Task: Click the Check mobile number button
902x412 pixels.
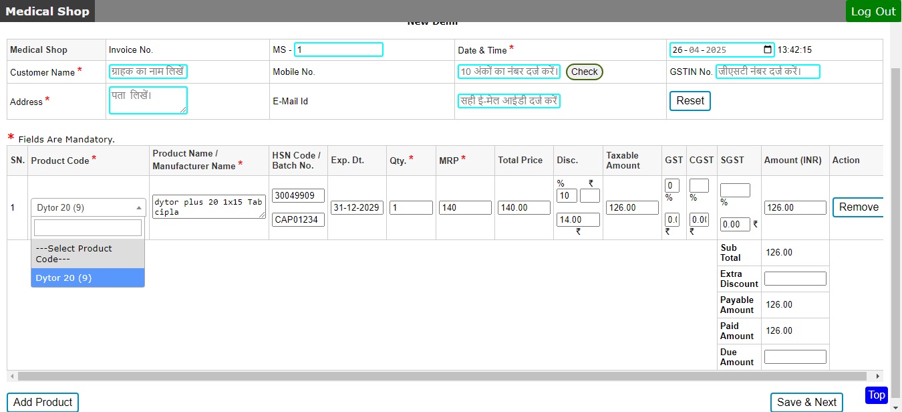Action: click(x=584, y=72)
